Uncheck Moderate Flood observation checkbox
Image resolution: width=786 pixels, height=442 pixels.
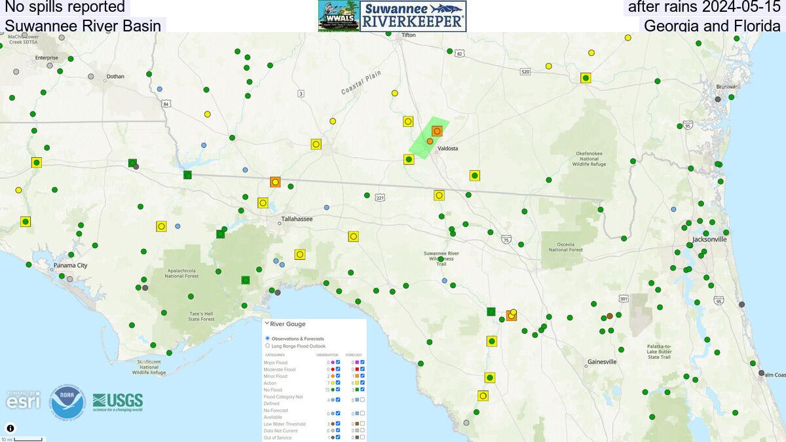(x=338, y=369)
